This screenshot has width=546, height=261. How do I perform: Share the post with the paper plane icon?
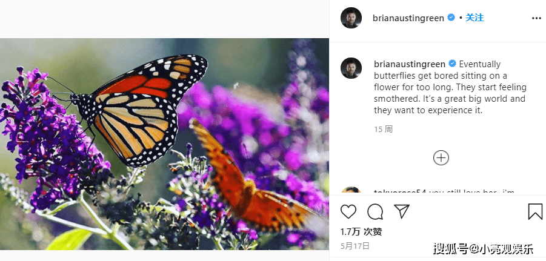tap(402, 211)
